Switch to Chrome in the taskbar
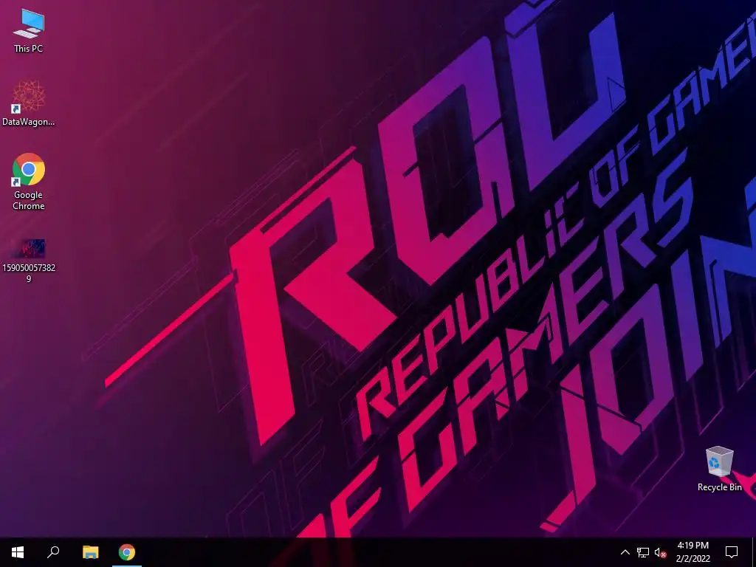This screenshot has height=567, width=756. coord(127,552)
